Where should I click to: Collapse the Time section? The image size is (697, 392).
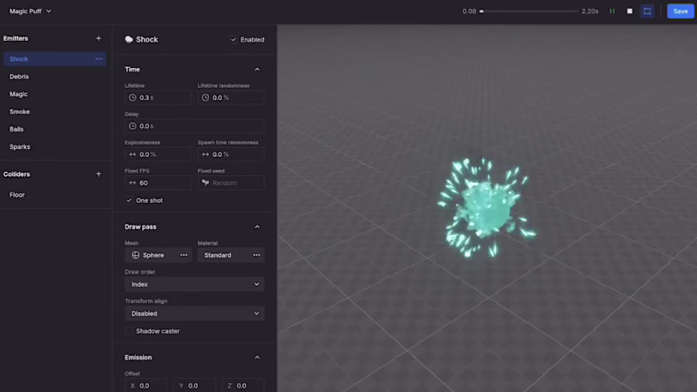tap(257, 70)
